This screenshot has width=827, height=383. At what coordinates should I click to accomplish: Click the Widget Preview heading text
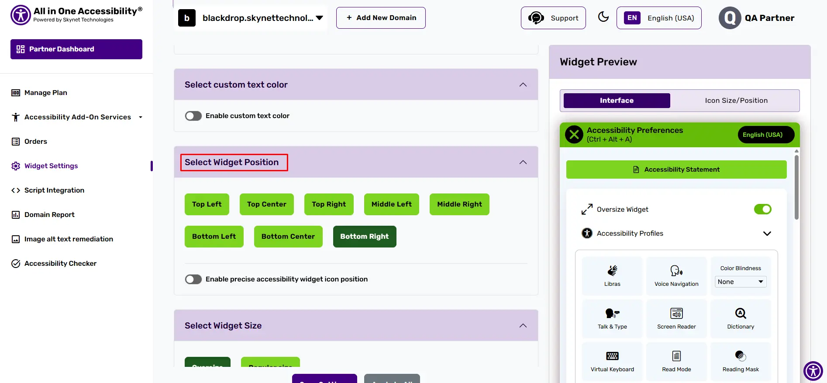[598, 62]
